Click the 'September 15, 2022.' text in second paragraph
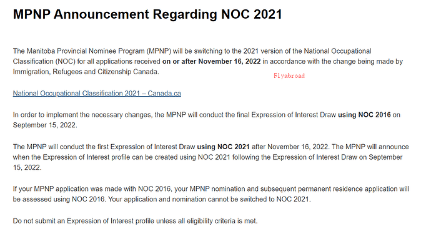The height and width of the screenshot is (234, 431). 45,125
